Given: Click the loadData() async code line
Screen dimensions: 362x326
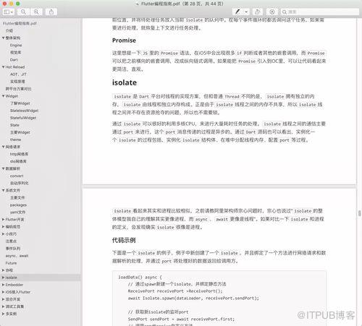Looking at the screenshot, I should 140,277.
